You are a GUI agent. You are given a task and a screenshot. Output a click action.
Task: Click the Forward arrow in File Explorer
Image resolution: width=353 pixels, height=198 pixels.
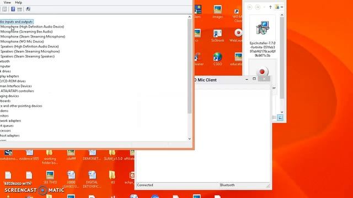258,7
